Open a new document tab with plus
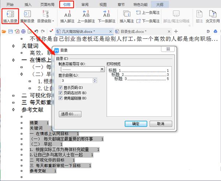This screenshot has width=221, height=181. 176,31
